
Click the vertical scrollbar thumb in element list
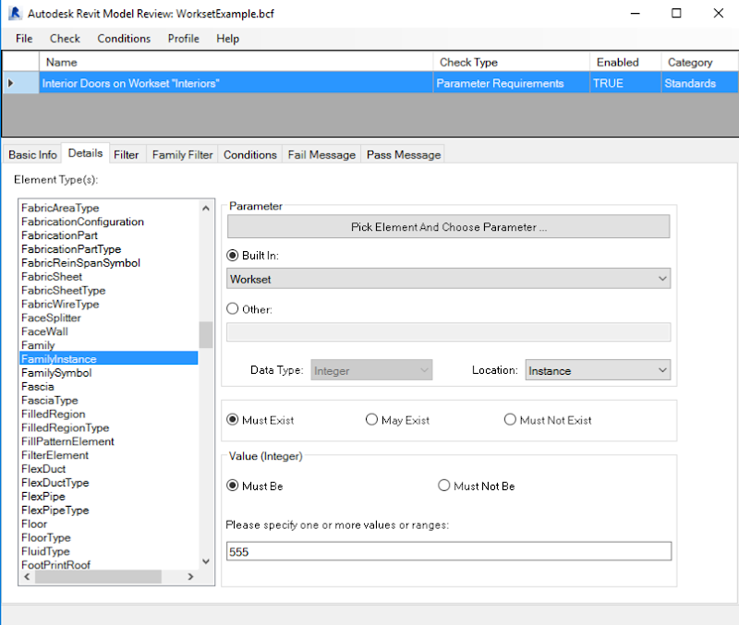point(206,335)
